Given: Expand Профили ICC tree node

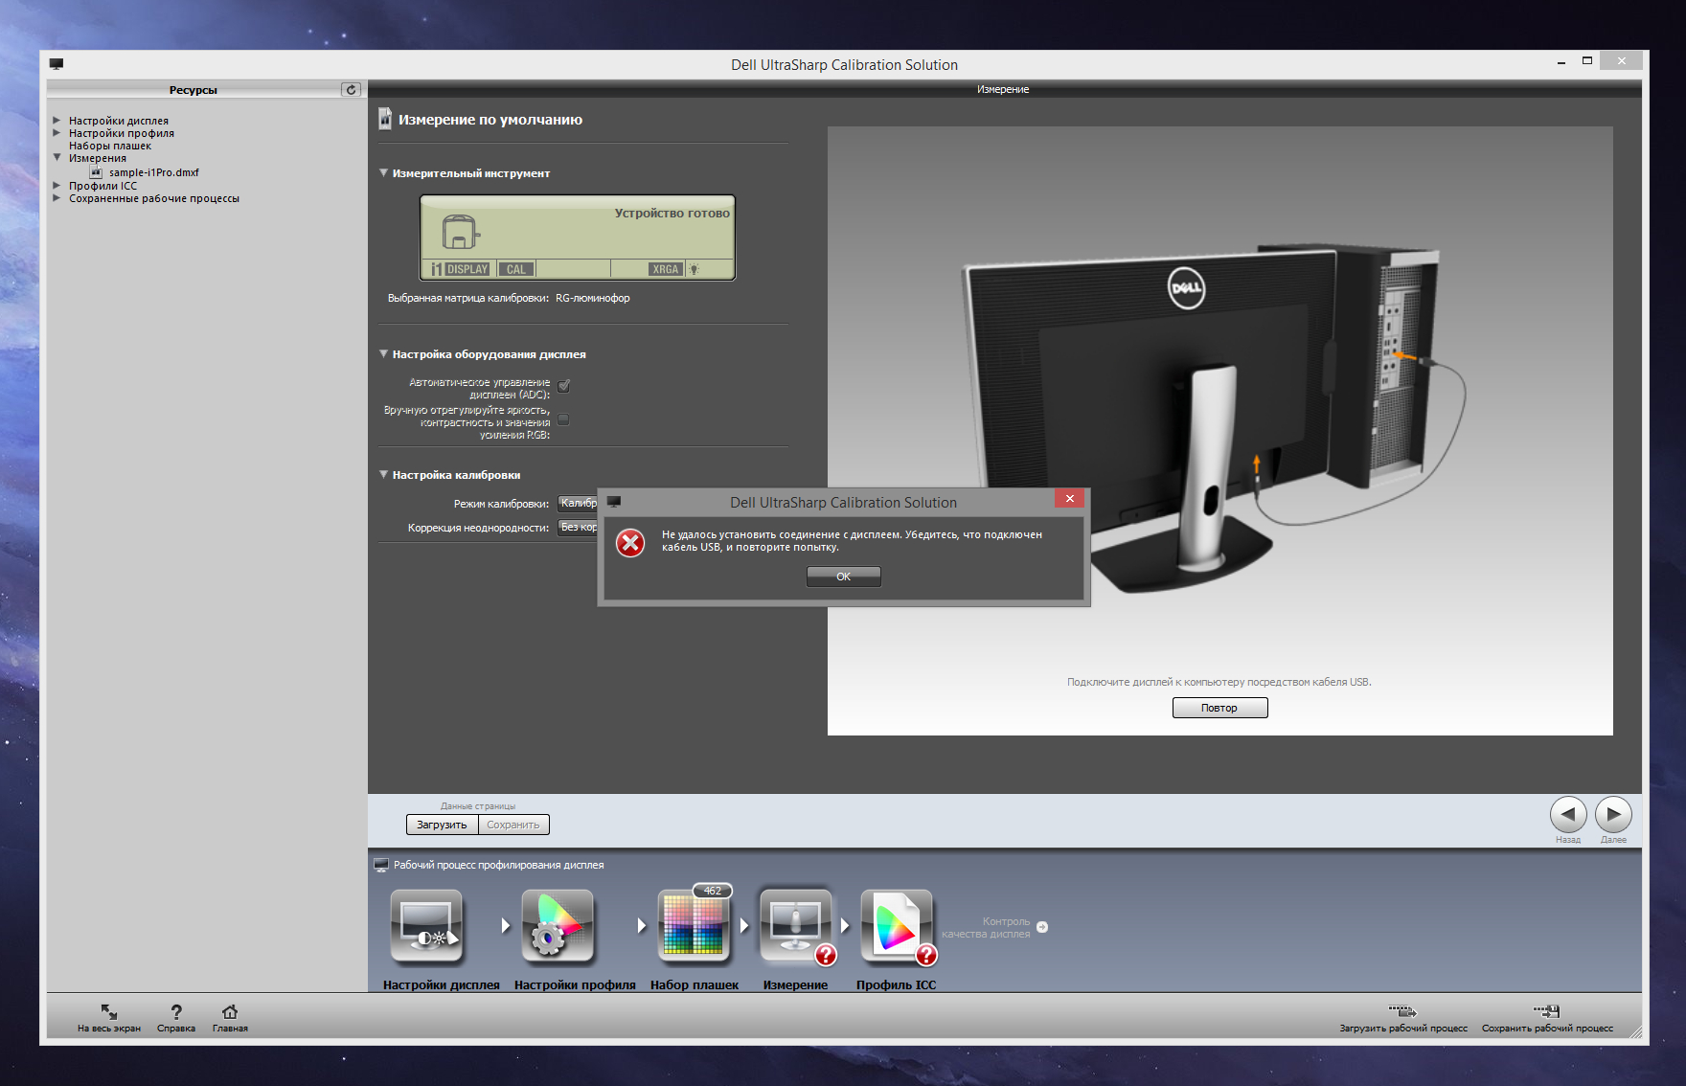Looking at the screenshot, I should [x=57, y=186].
